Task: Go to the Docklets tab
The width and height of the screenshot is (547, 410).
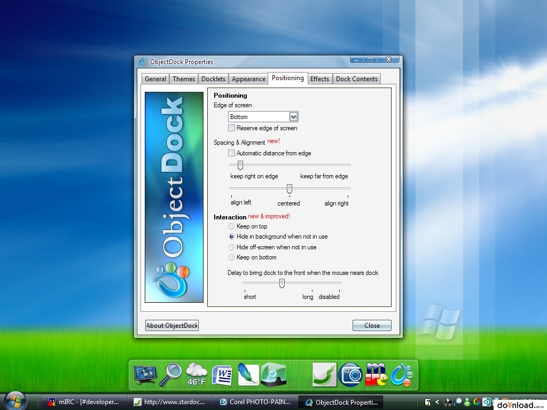Action: click(213, 79)
